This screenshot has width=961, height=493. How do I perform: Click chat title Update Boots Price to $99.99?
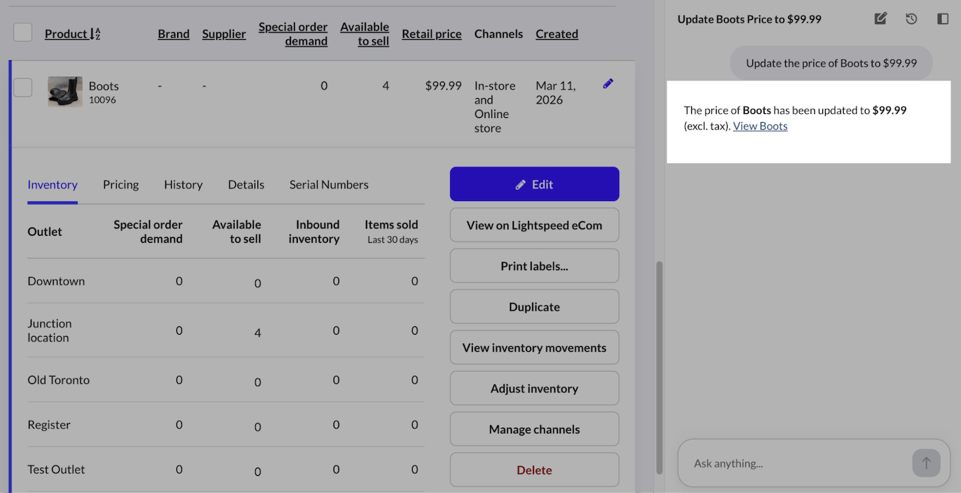pyautogui.click(x=750, y=19)
